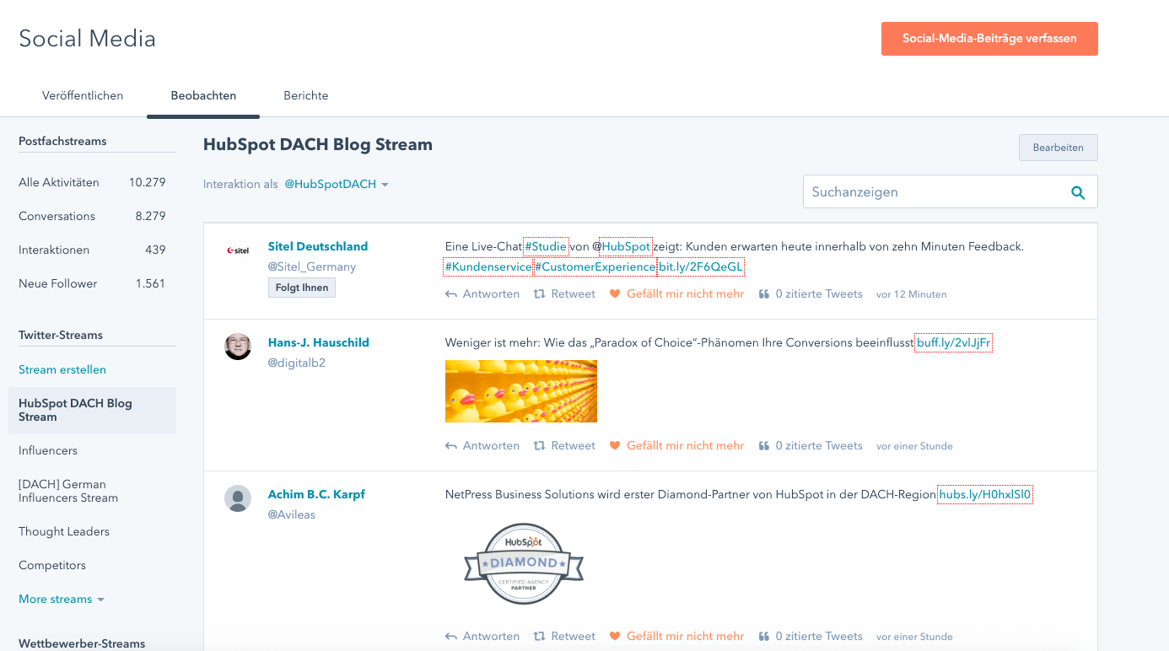Open Hans-J. Hauschild's profile photo
Viewport: 1169px width, 651px height.
coord(238,347)
